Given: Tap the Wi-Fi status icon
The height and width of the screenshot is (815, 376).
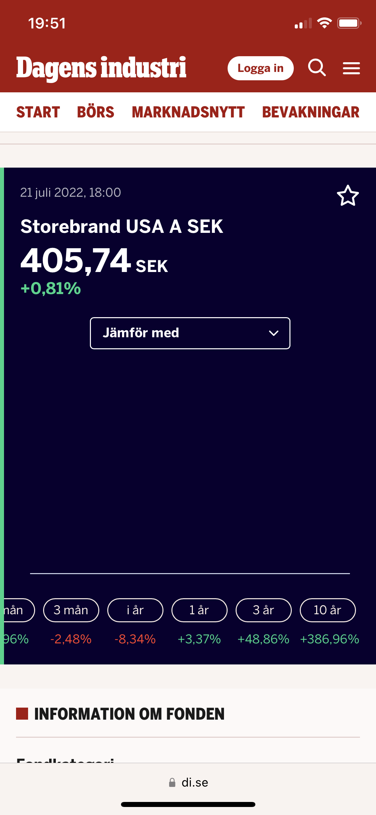Looking at the screenshot, I should point(324,23).
